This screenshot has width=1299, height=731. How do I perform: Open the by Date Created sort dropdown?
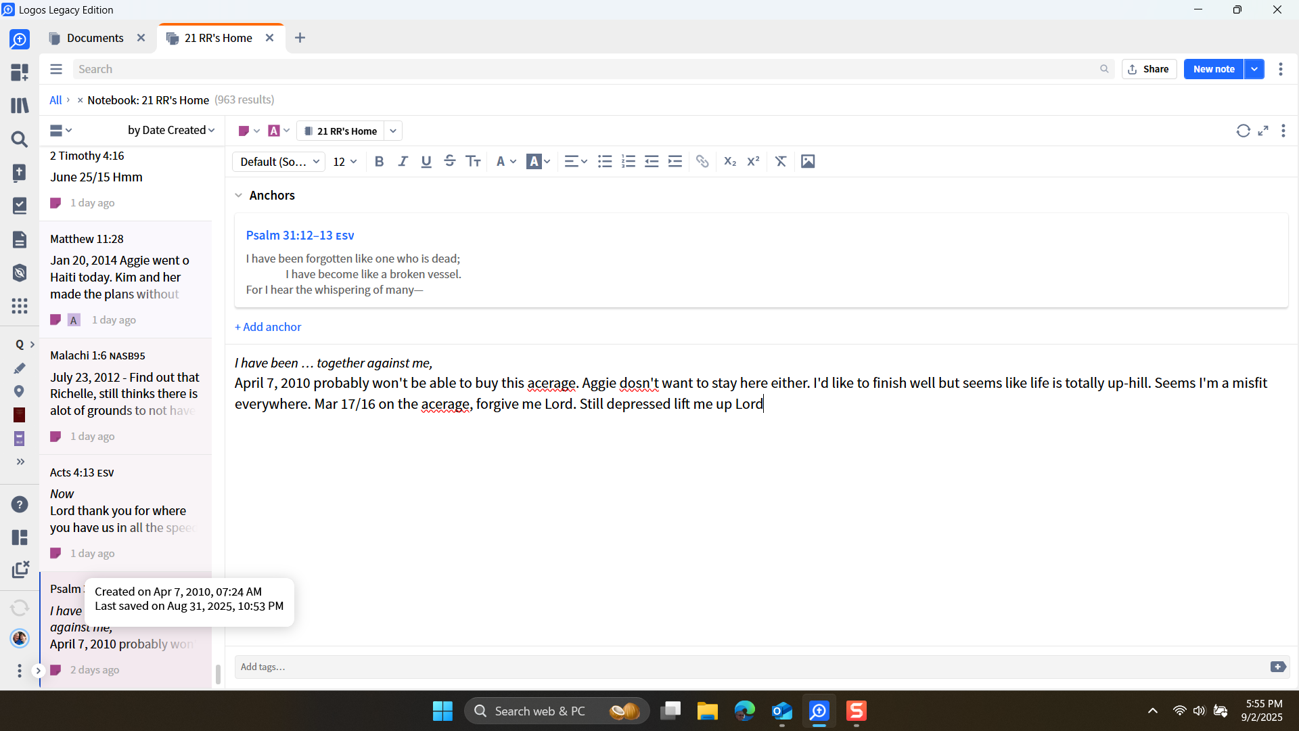point(171,130)
